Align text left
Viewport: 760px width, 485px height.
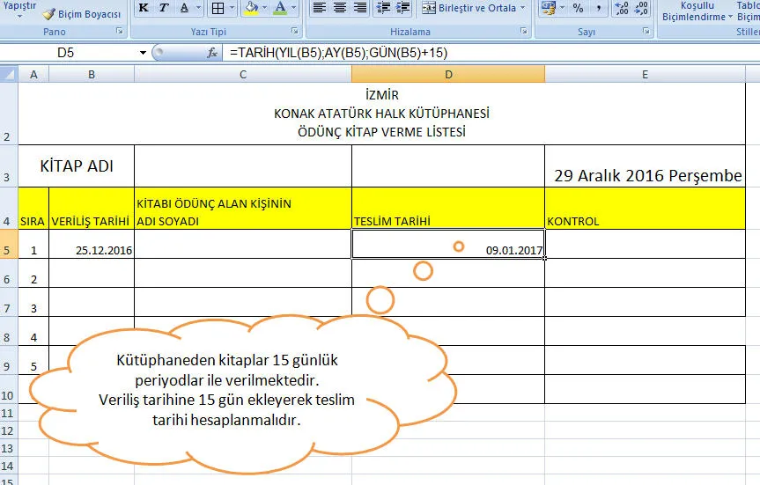[319, 9]
